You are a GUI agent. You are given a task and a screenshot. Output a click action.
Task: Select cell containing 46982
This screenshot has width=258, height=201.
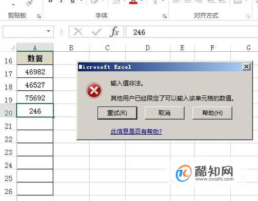(x=35, y=72)
